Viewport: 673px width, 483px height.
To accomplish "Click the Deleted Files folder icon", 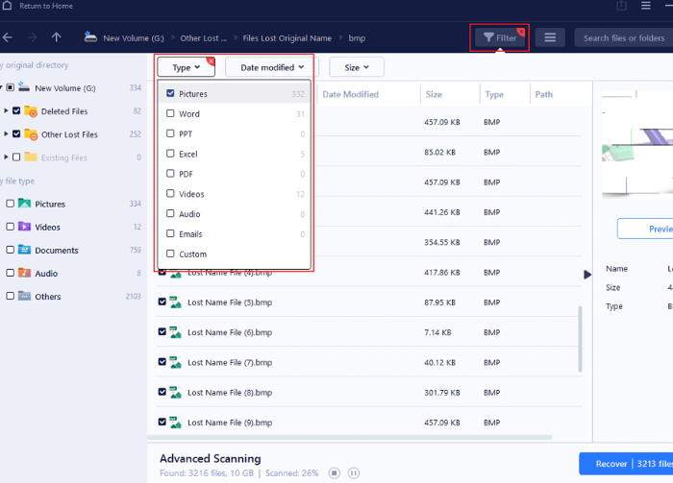I will click(30, 111).
